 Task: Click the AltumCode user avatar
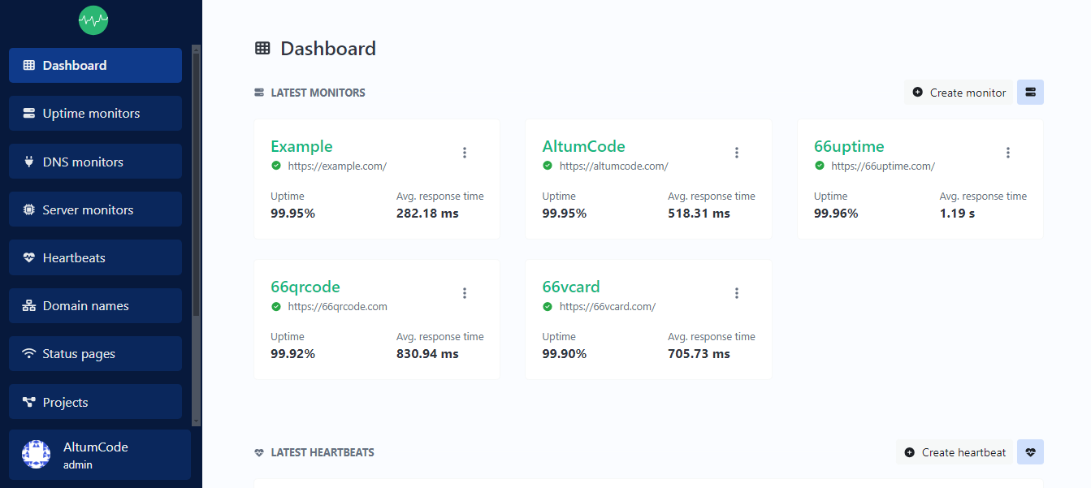(x=36, y=455)
